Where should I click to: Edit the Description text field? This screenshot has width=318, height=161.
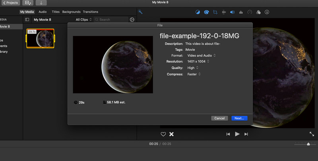point(203,44)
